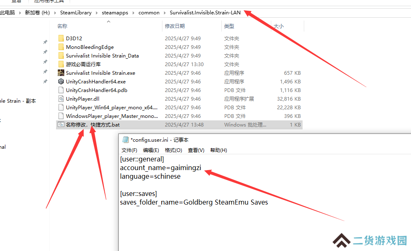Screen dimensions: 411x251
Task: Navigate to 此电脑 in the address bar
Action: (7, 13)
